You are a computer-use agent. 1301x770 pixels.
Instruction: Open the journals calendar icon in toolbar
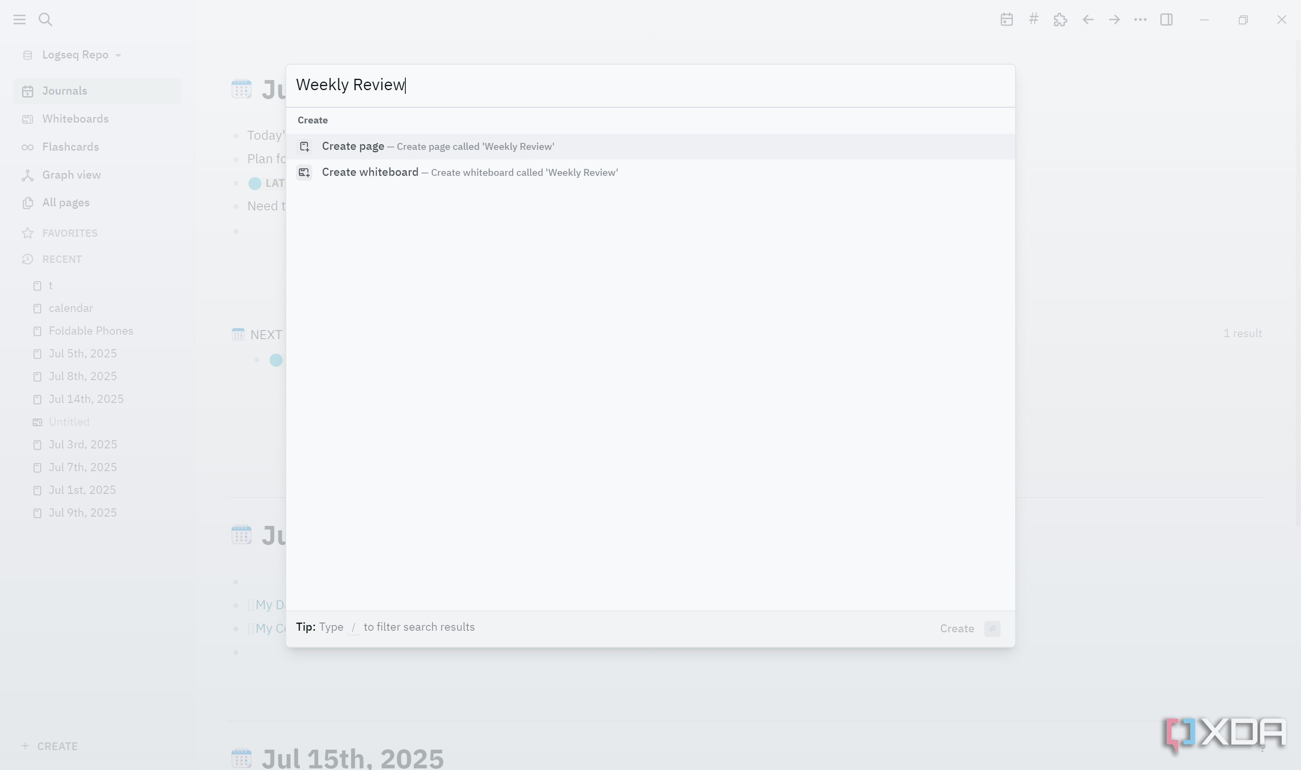[x=1007, y=20]
